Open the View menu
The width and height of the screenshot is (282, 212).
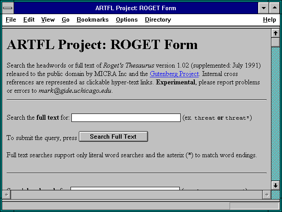pyautogui.click(x=48, y=19)
